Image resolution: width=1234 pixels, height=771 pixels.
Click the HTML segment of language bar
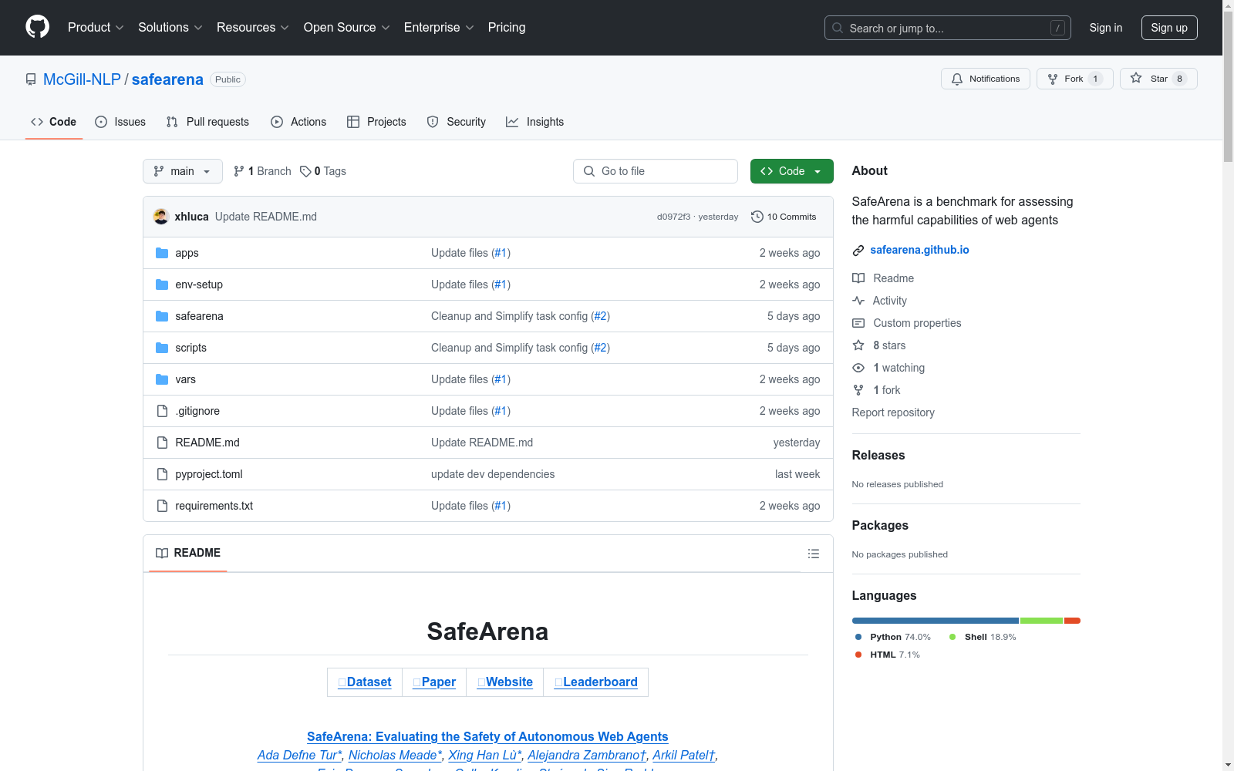click(1072, 621)
